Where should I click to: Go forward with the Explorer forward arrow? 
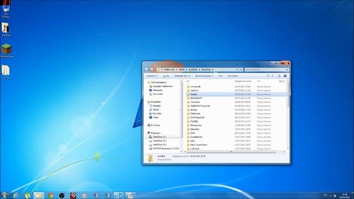pos(152,70)
